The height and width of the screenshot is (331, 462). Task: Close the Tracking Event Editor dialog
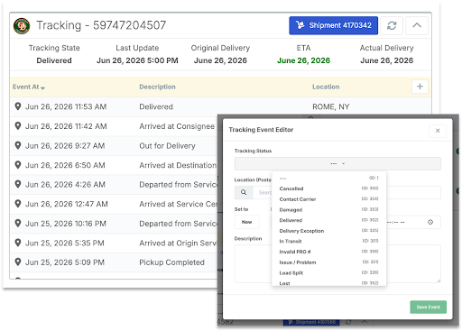[438, 131]
